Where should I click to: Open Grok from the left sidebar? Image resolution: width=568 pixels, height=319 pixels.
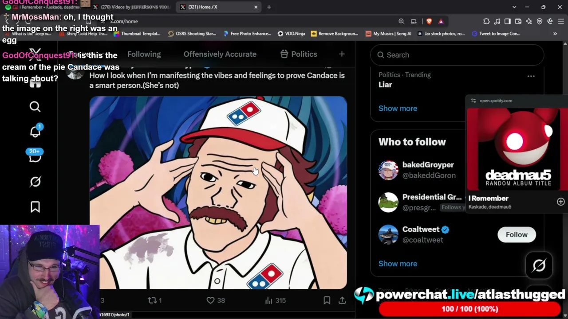pos(35,182)
